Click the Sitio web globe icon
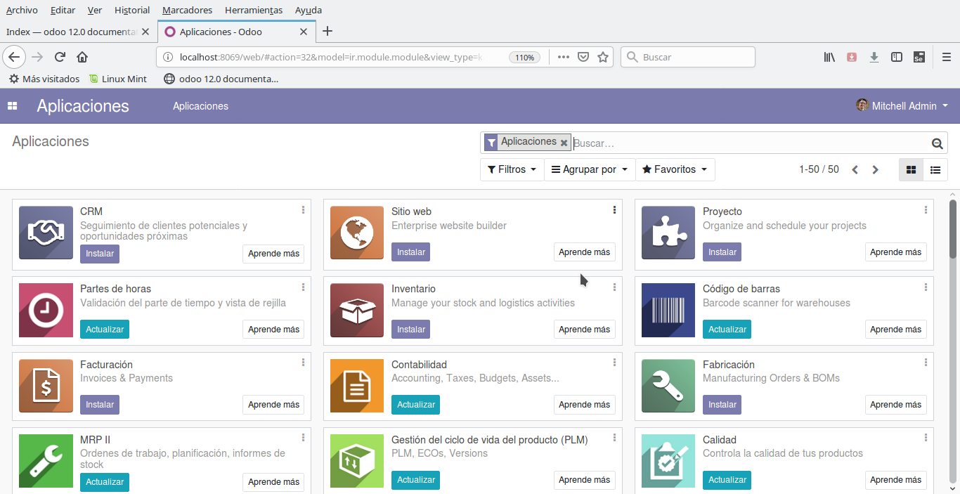 (356, 233)
